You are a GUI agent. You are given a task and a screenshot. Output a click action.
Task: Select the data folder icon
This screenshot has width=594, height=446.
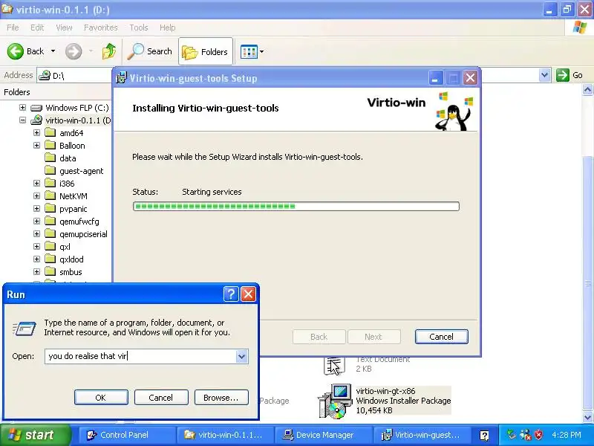(50, 158)
